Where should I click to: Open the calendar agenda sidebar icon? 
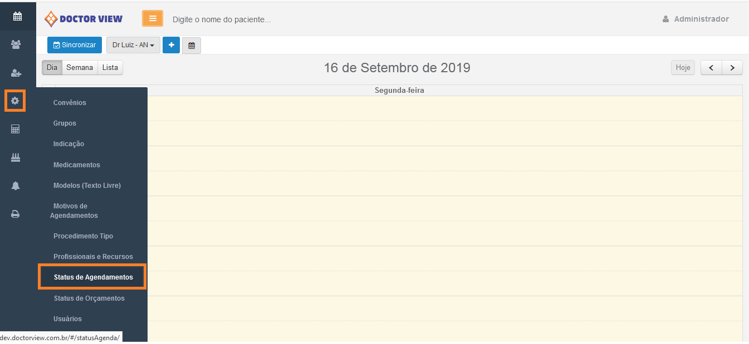(x=17, y=16)
